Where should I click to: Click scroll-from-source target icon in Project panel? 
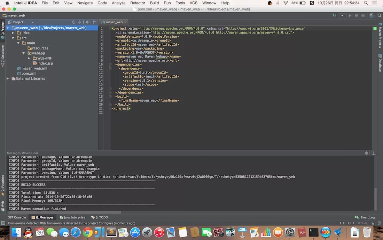click(73, 22)
